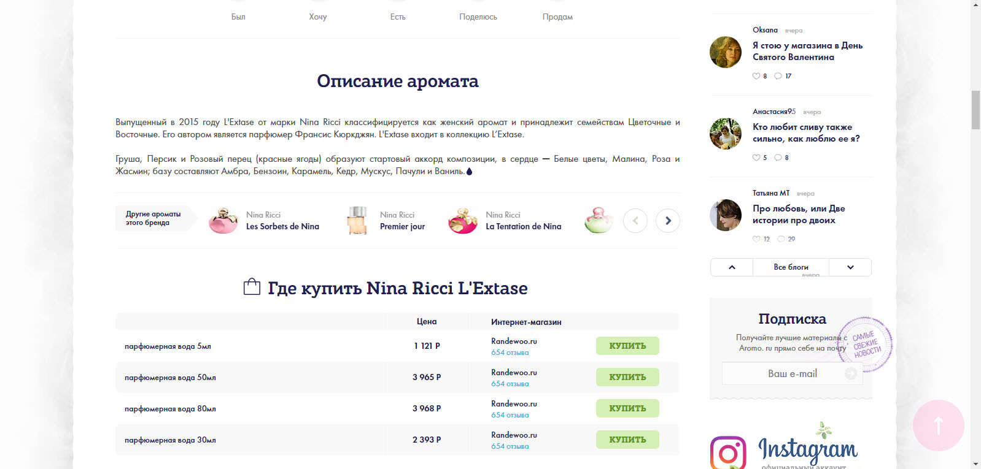Click the Цена column header
981x469 pixels.
[427, 322]
